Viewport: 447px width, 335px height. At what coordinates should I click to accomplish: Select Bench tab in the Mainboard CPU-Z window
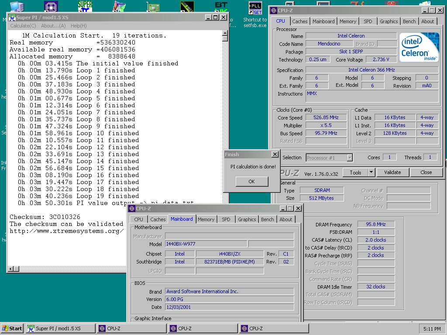tap(268, 219)
